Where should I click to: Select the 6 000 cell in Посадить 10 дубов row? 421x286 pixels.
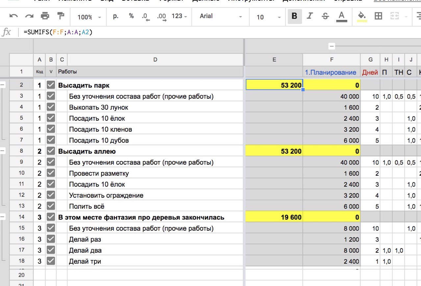332,140
